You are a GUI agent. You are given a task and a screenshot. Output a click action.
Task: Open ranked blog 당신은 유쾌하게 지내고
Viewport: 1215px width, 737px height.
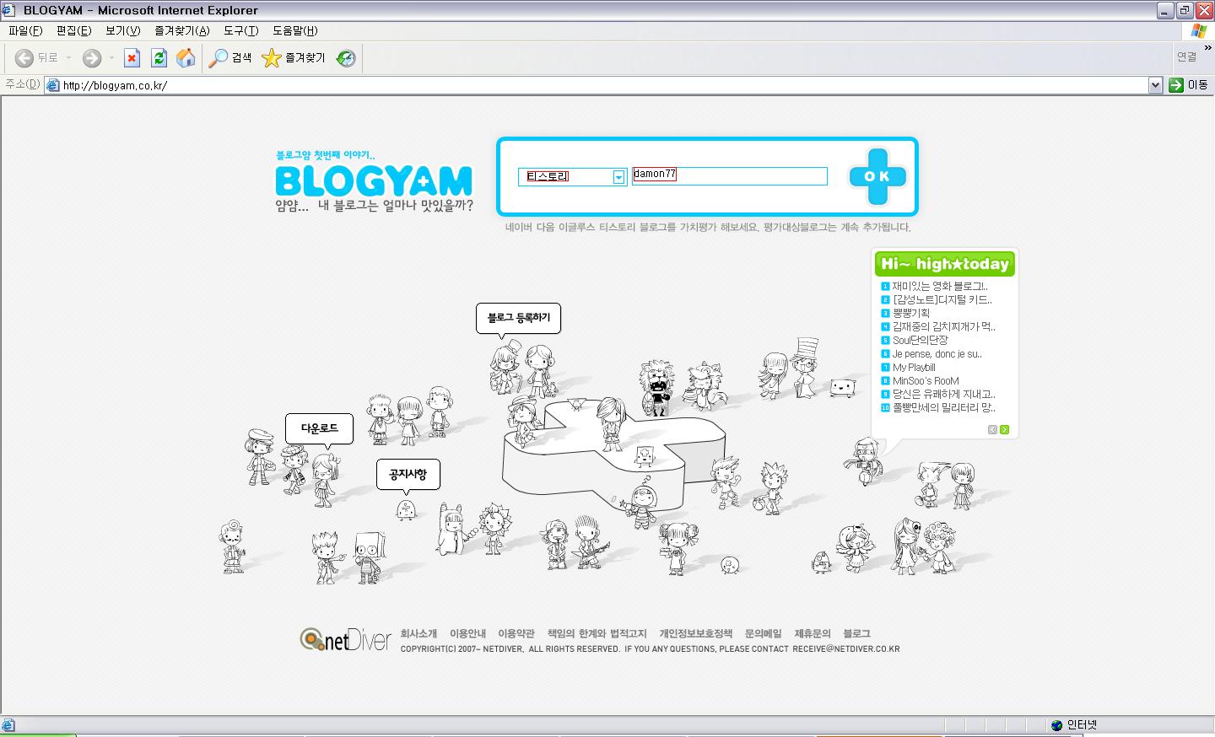943,395
